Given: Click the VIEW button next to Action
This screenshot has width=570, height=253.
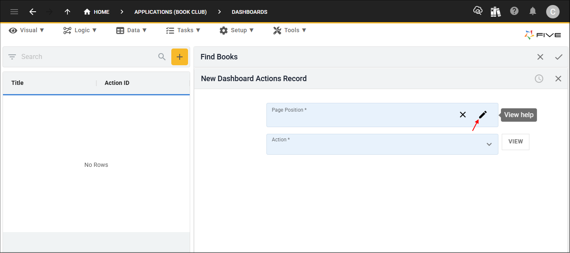Looking at the screenshot, I should pyautogui.click(x=515, y=142).
